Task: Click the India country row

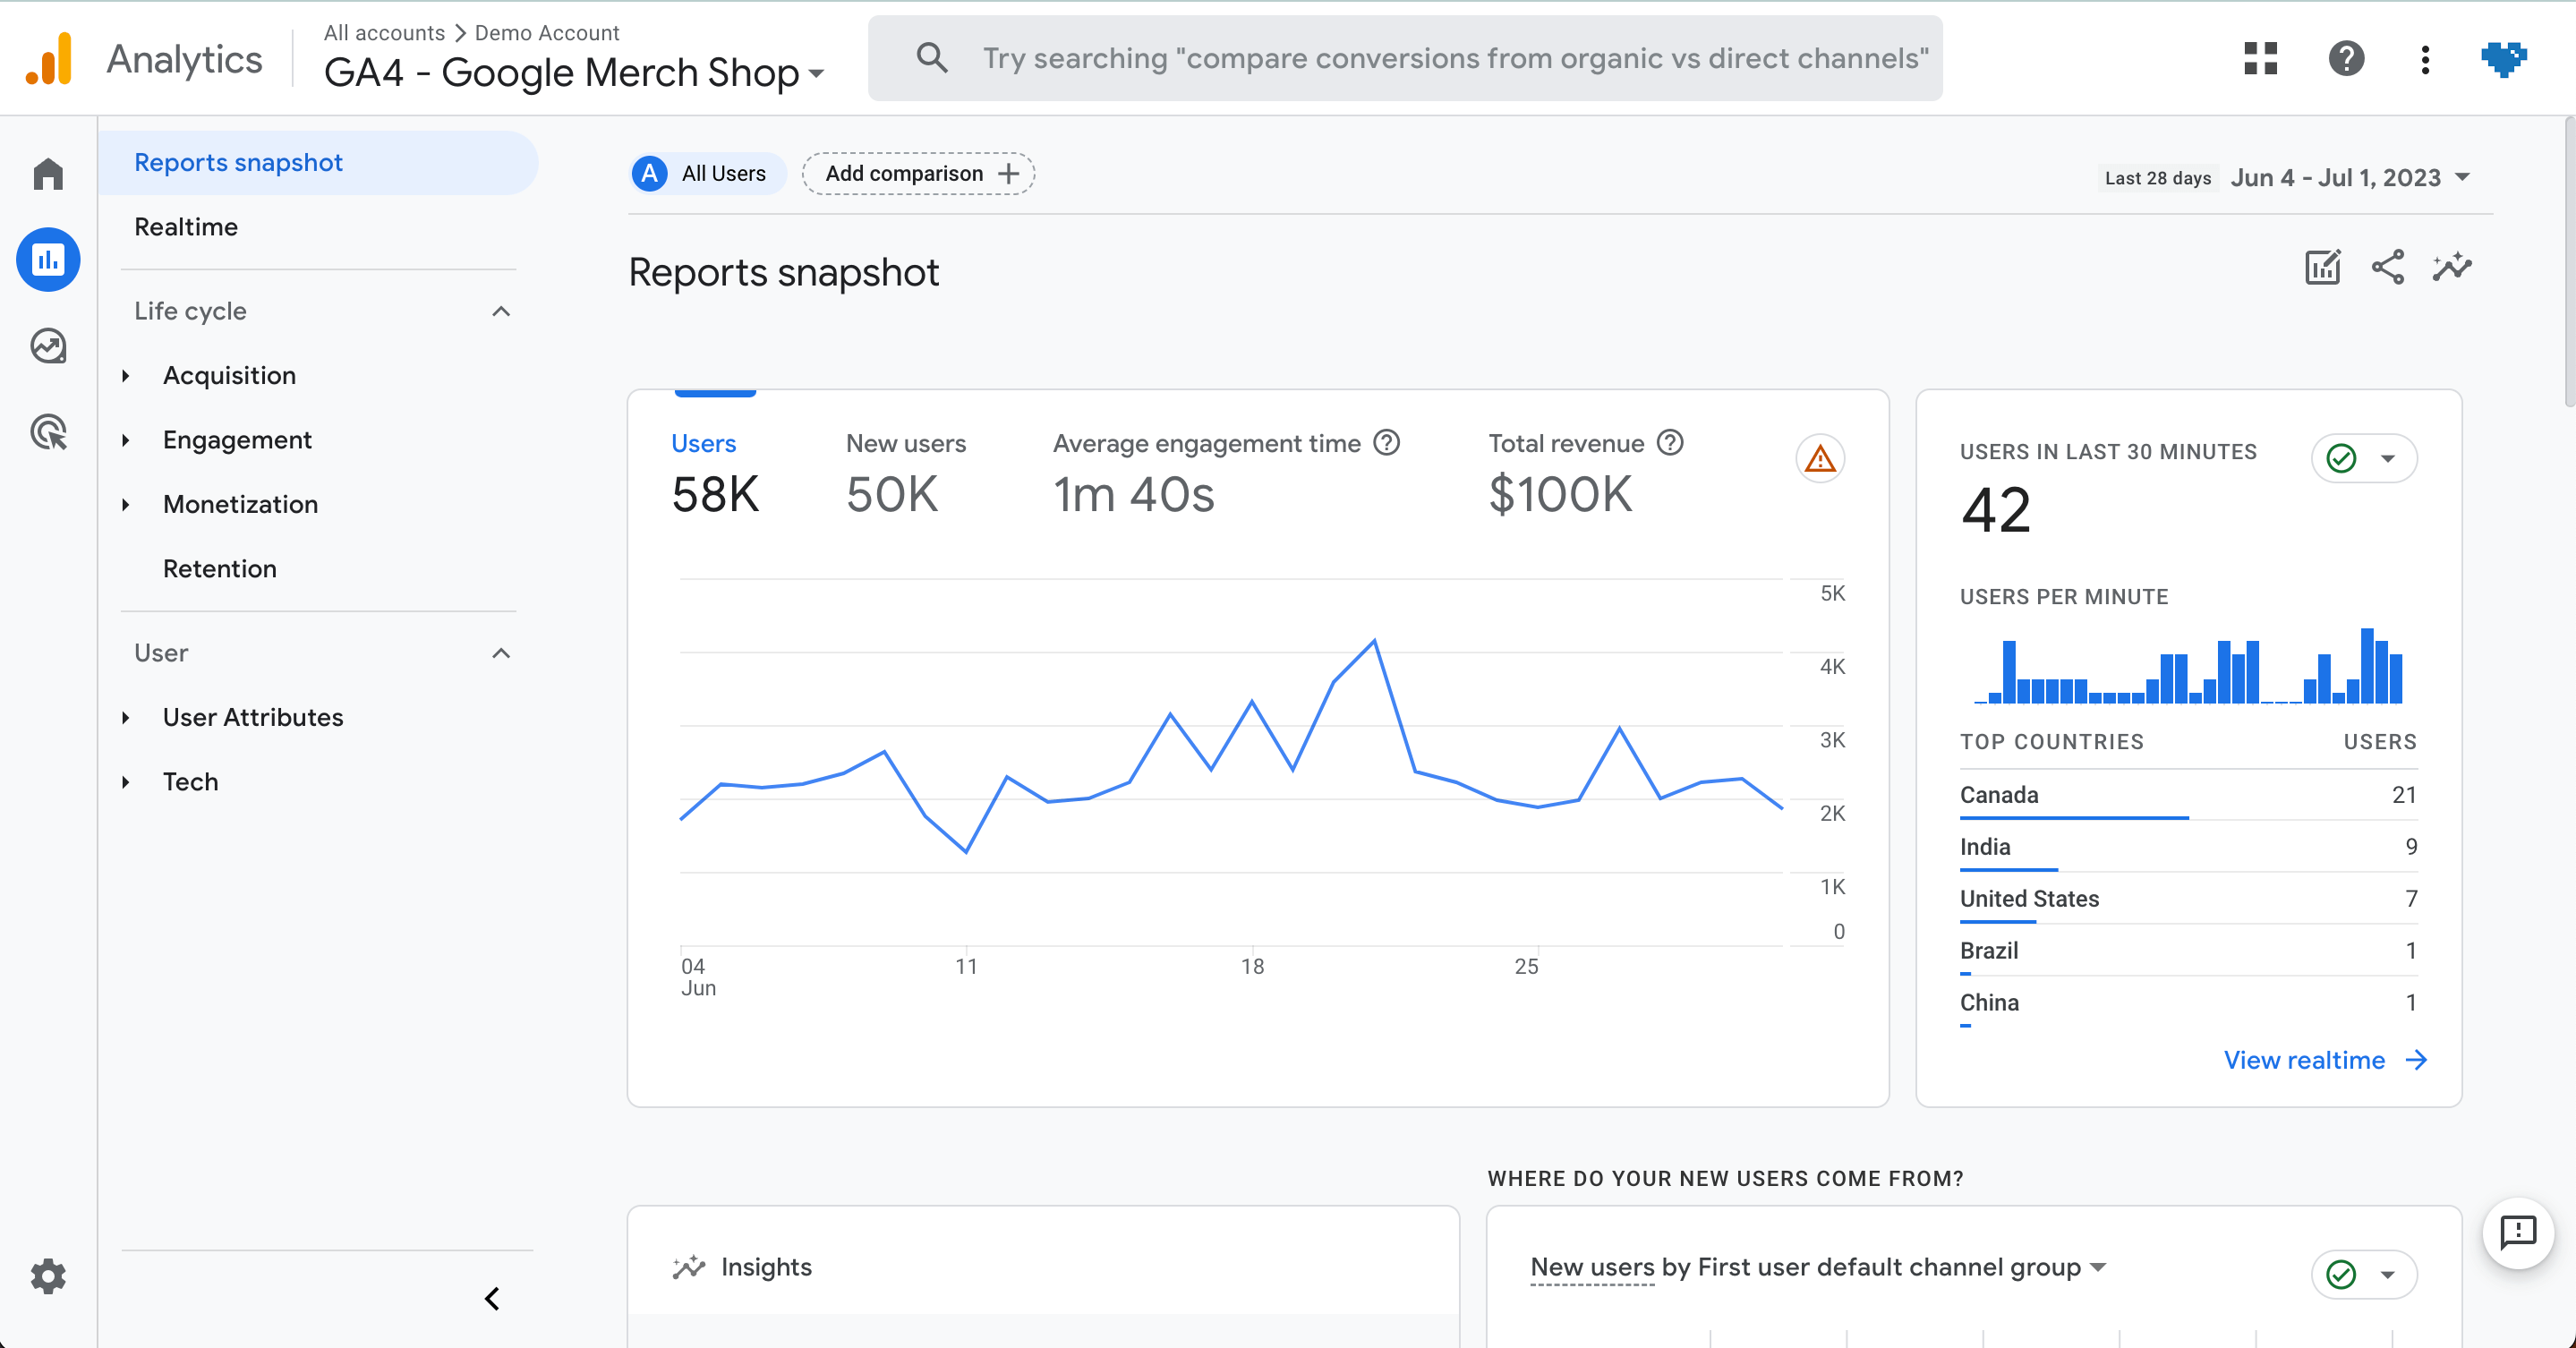Action: click(x=2188, y=847)
